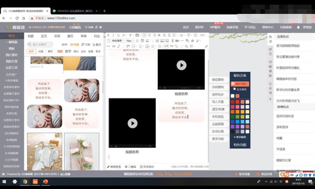The image size is (315, 189).
Task: Toggle bold formatting in editor toolbar
Action: click(x=108, y=35)
